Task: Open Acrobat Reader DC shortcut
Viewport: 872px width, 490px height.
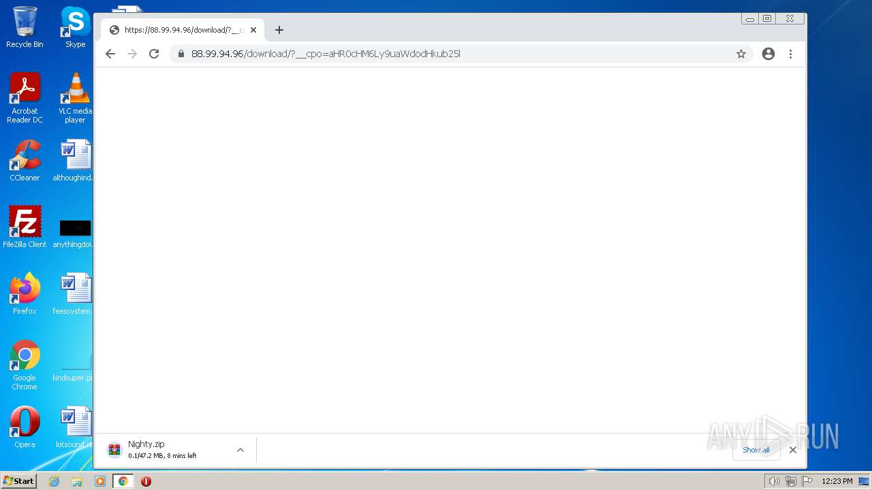Action: click(x=25, y=98)
